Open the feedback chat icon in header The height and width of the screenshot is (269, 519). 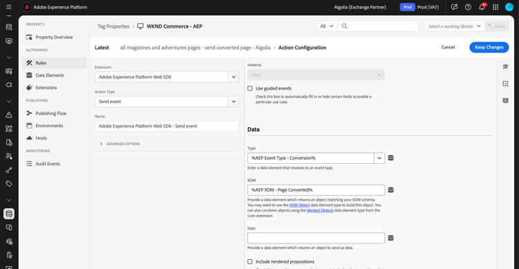click(454, 7)
